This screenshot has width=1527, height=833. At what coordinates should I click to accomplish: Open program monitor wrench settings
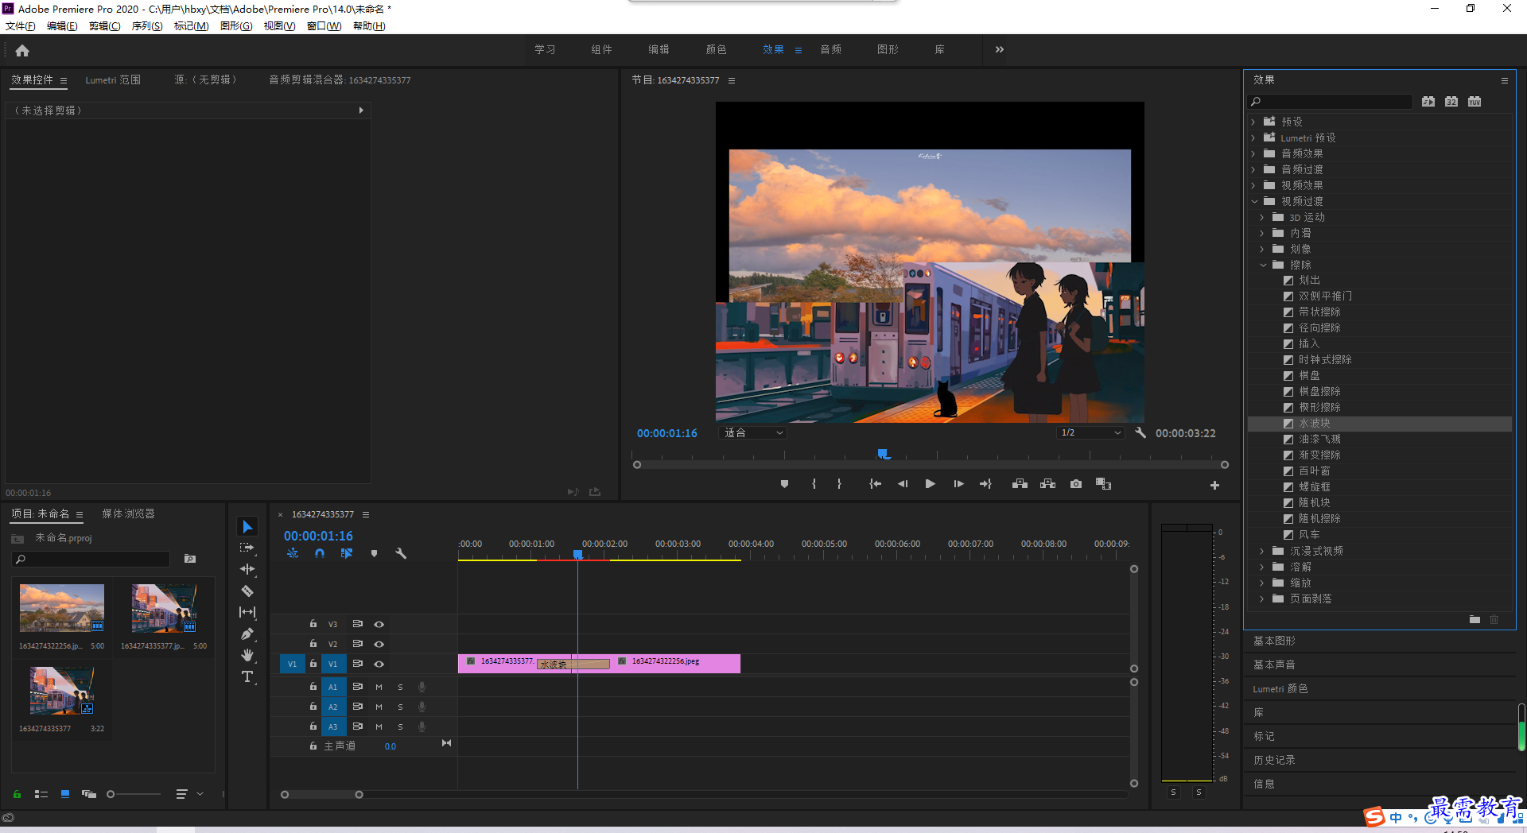(x=1140, y=432)
